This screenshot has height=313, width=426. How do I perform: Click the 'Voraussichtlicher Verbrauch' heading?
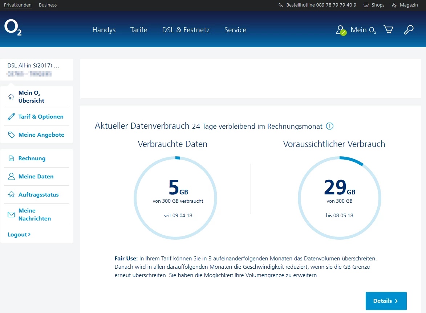[x=334, y=144]
